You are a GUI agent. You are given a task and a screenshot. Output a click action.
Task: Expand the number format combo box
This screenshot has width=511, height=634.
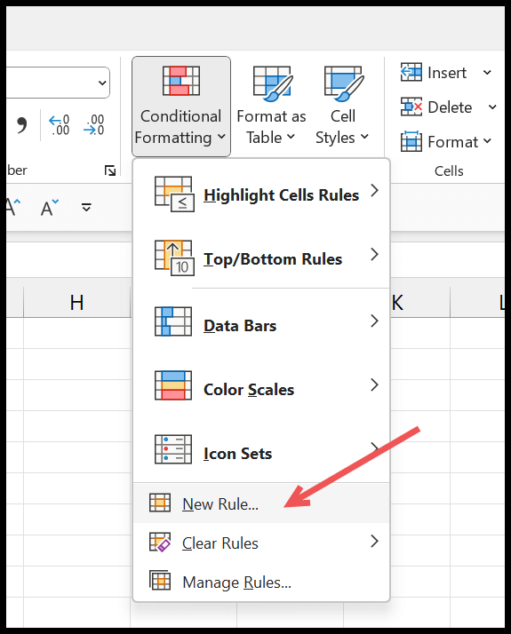(102, 83)
